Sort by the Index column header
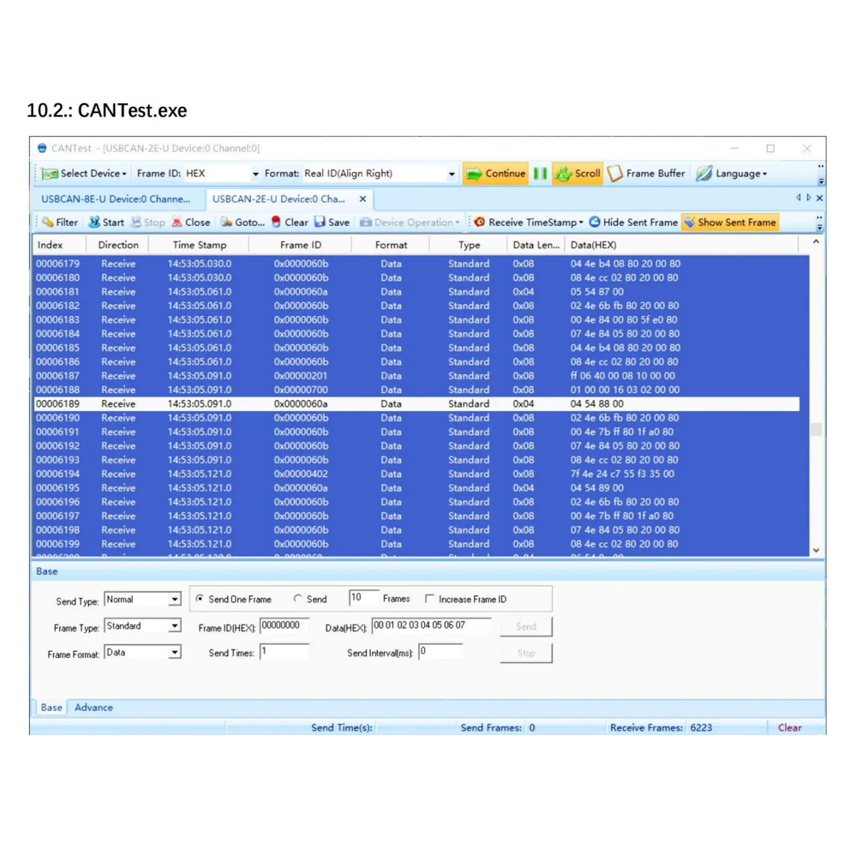Image resolution: width=855 pixels, height=855 pixels. [x=59, y=245]
